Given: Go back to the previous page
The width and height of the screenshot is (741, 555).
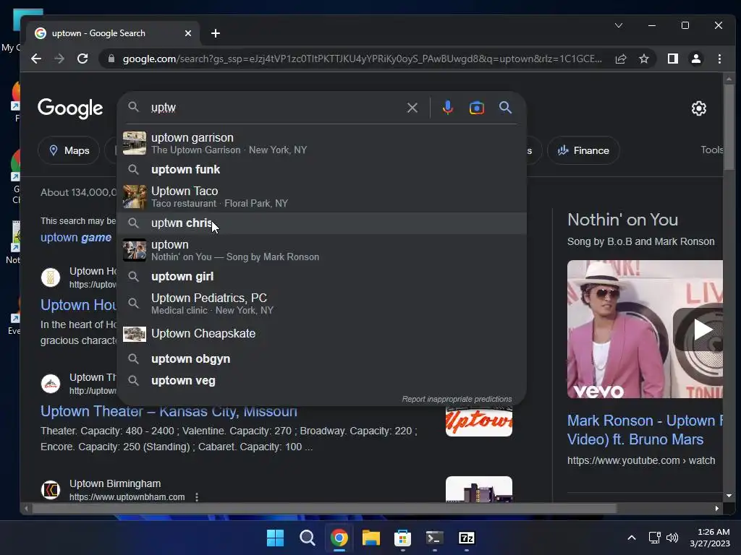Looking at the screenshot, I should (x=36, y=59).
